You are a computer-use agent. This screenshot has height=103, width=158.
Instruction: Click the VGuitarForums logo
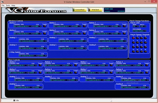pos(36,10)
